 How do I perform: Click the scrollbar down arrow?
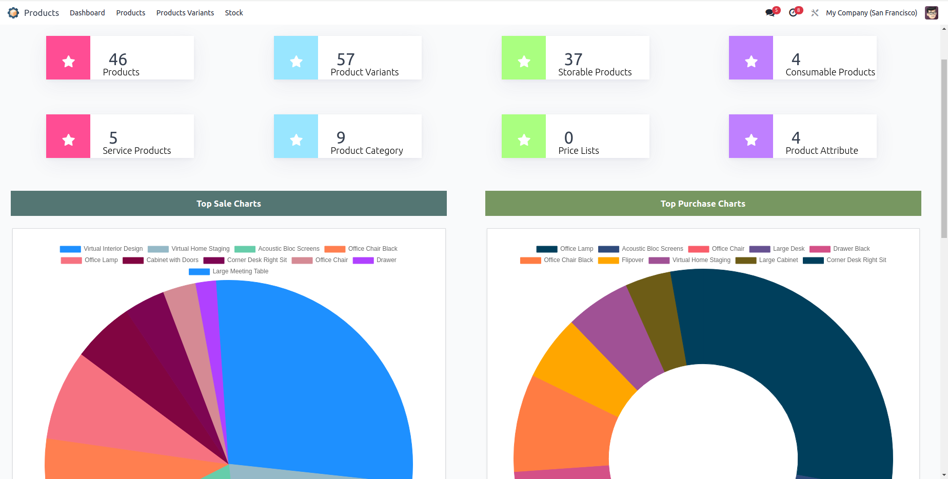point(944,475)
